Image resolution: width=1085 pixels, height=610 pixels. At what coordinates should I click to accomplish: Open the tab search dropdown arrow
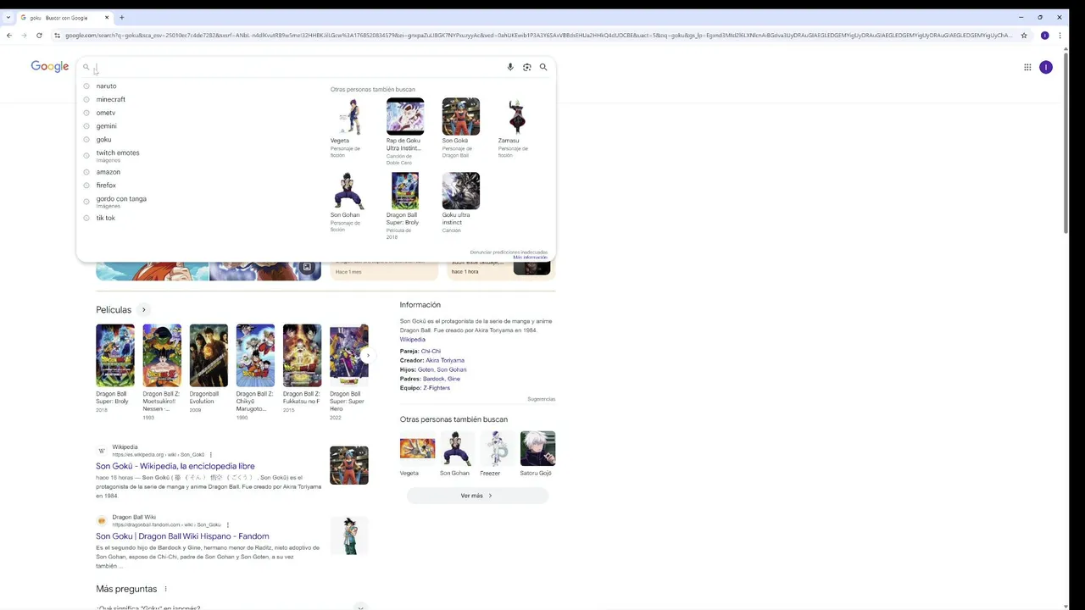[8, 17]
